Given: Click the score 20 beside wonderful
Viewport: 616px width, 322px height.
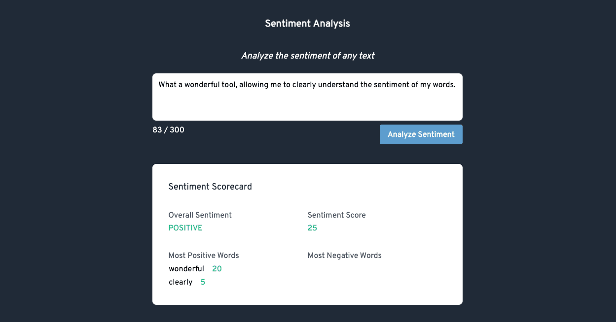Looking at the screenshot, I should (x=217, y=269).
